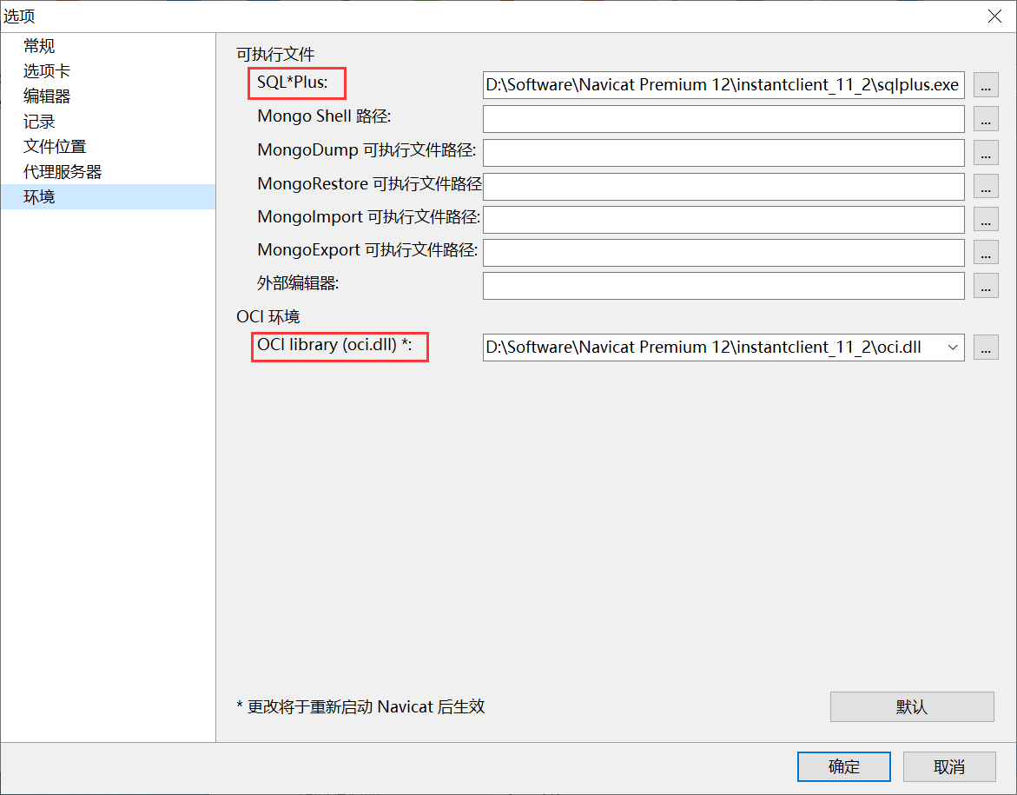Restore defaults with 默认 button
Image resolution: width=1017 pixels, height=795 pixels.
(x=911, y=706)
